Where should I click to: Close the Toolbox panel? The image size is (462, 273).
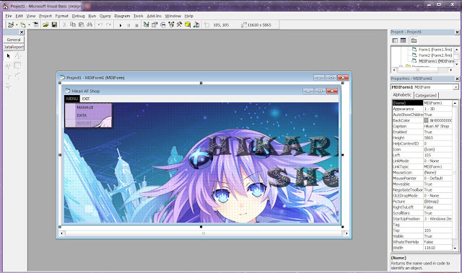(22, 32)
